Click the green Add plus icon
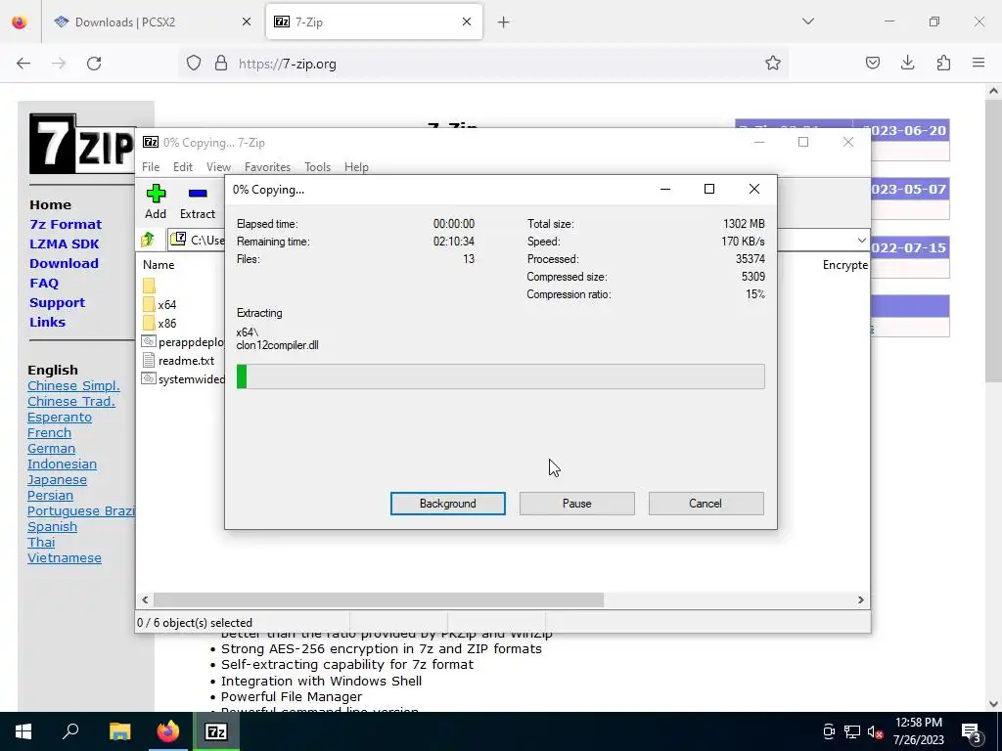 pyautogui.click(x=156, y=193)
